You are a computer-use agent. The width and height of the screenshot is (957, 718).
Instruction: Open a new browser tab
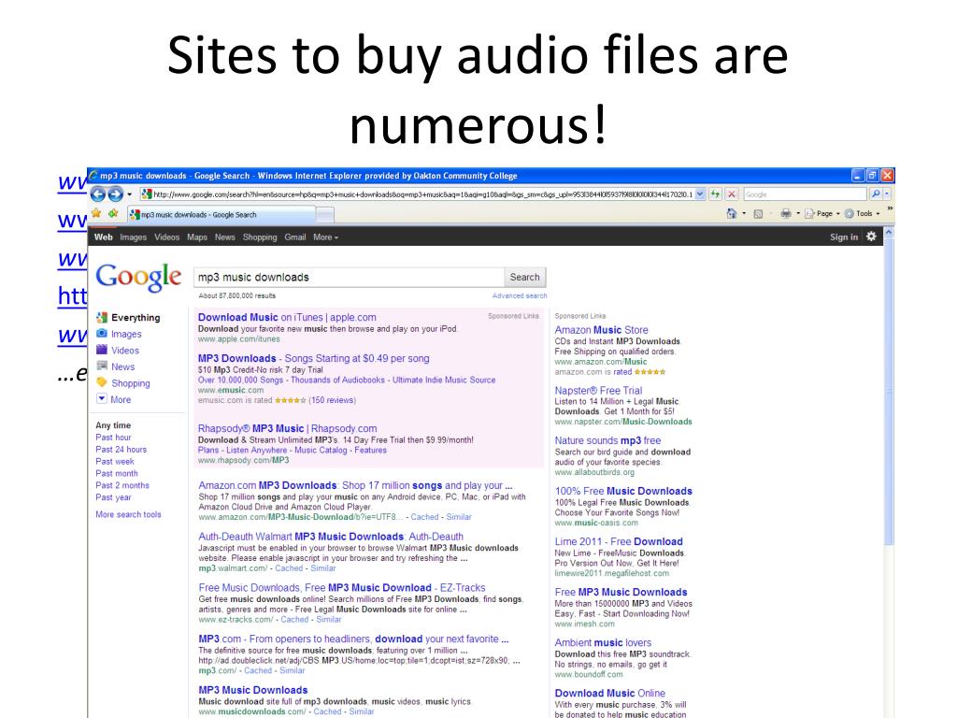pyautogui.click(x=325, y=215)
